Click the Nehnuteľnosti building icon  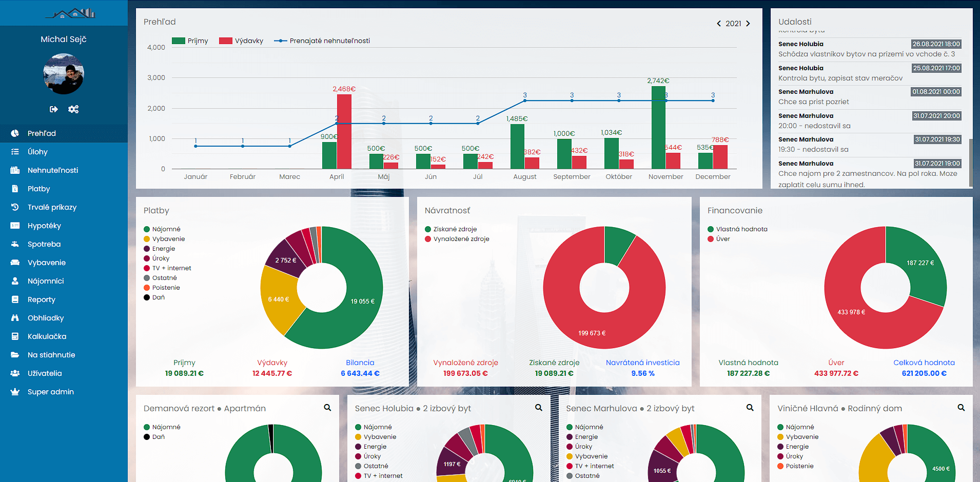tap(15, 170)
